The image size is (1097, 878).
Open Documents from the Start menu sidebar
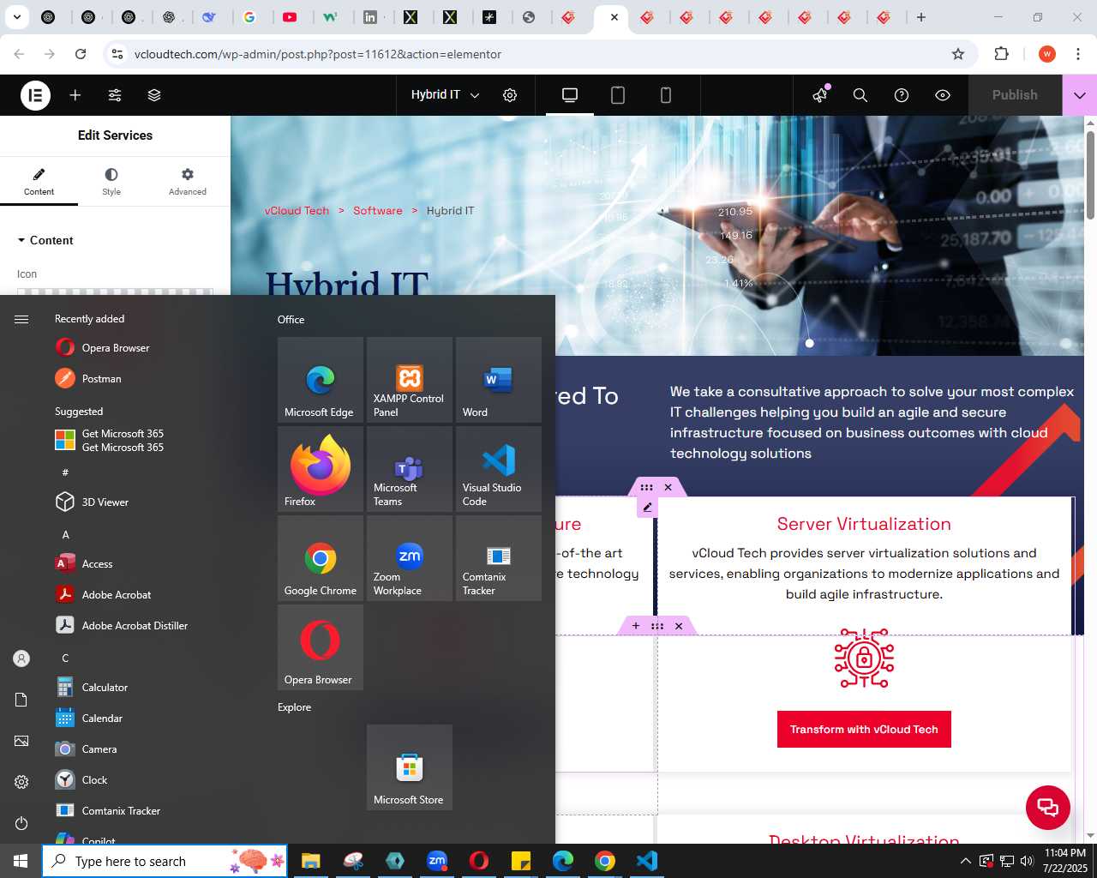(x=21, y=700)
